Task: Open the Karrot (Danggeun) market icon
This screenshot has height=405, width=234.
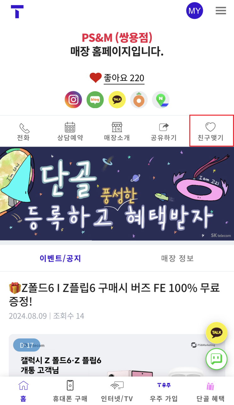Action: (139, 100)
